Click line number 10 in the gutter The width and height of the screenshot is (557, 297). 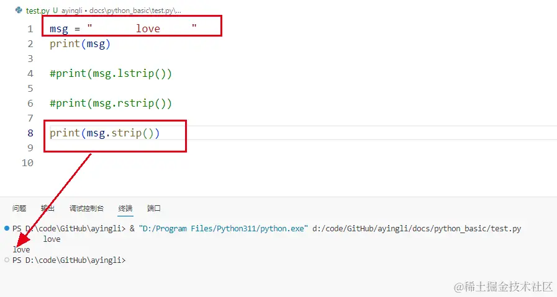point(27,163)
